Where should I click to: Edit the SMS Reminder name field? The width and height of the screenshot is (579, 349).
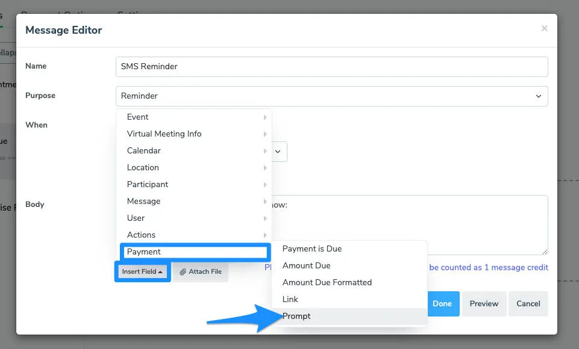click(331, 66)
